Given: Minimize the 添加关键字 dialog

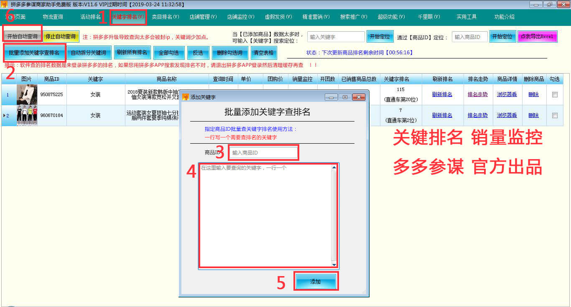Looking at the screenshot, I should 332,97.
